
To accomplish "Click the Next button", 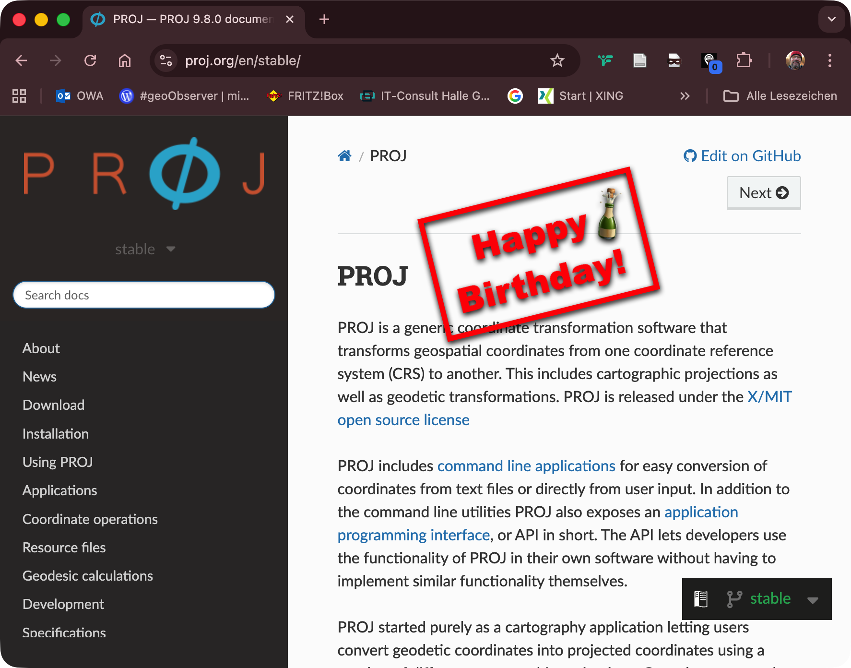I will tap(763, 193).
